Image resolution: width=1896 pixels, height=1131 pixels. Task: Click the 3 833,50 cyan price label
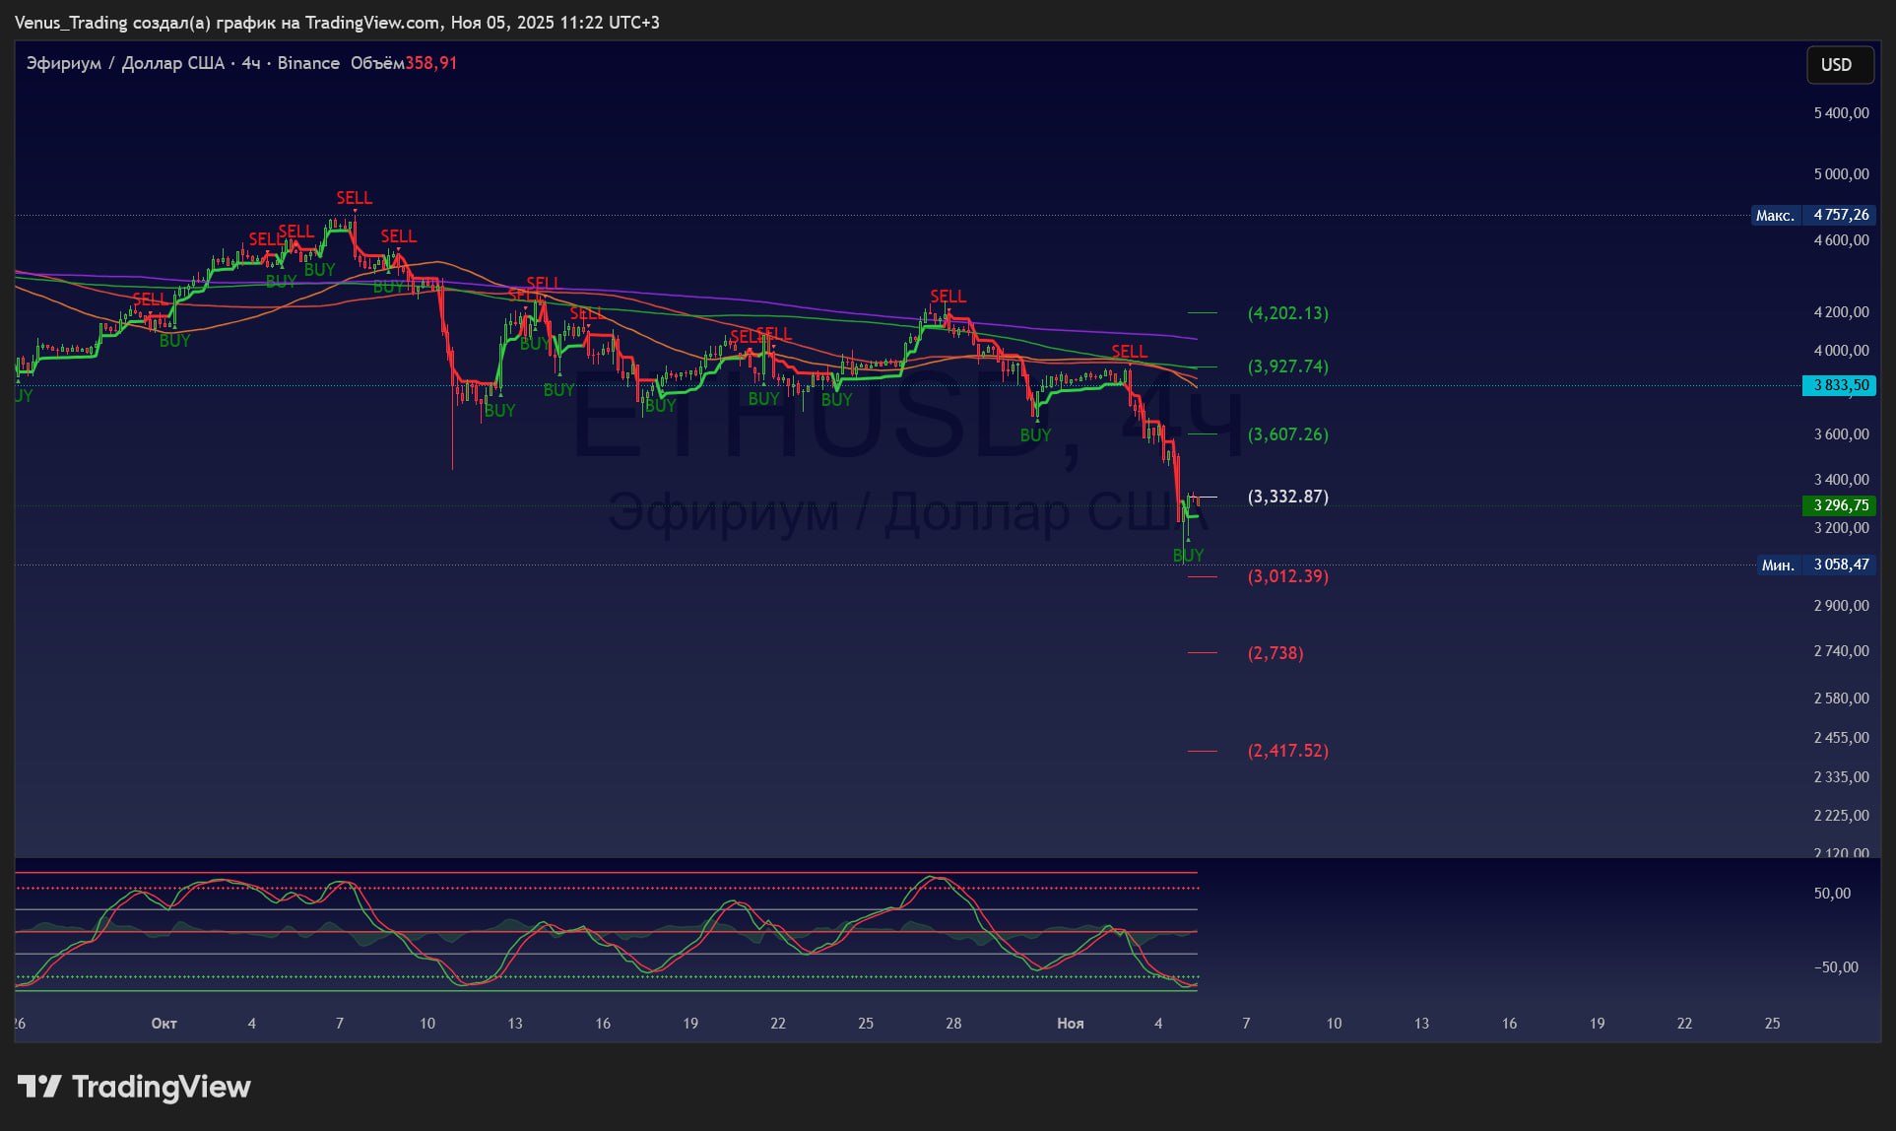[1839, 385]
